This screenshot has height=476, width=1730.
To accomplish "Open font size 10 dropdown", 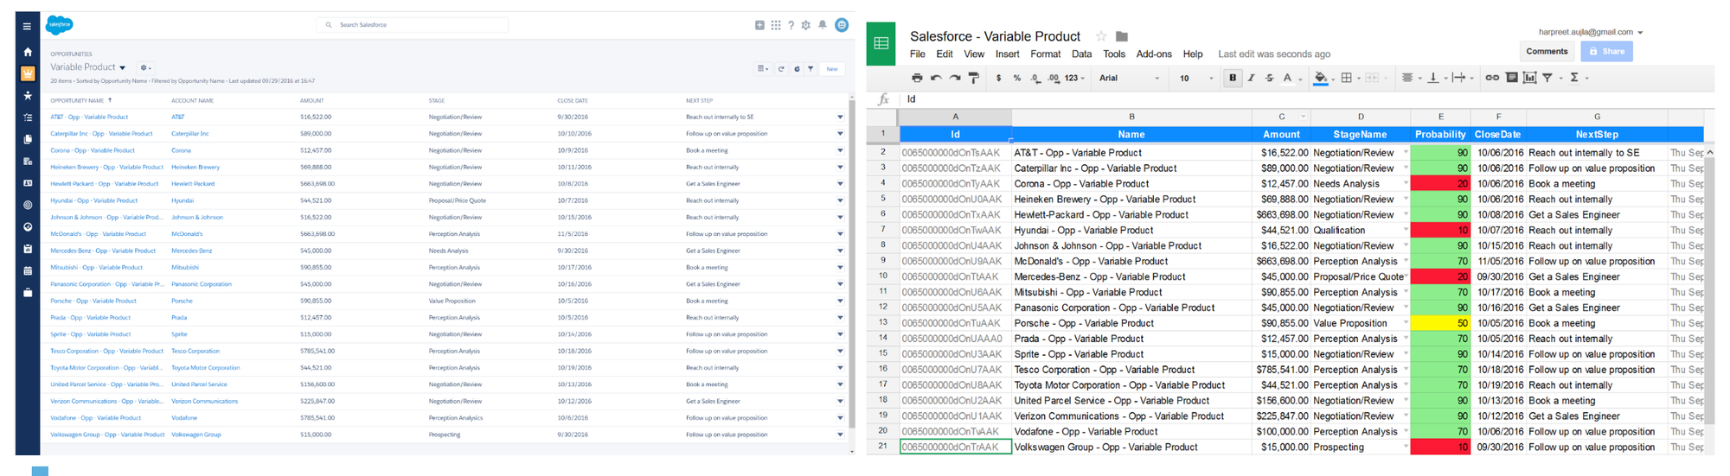I will click(x=1195, y=78).
